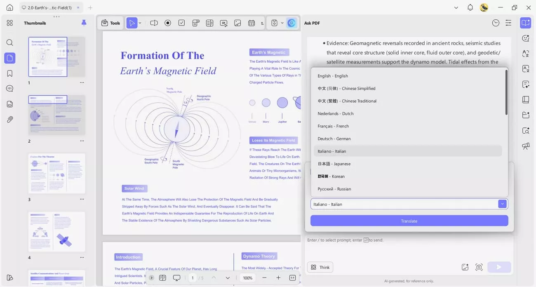Click the language list scrollbar
This screenshot has width=536, height=287.
pos(506,92)
